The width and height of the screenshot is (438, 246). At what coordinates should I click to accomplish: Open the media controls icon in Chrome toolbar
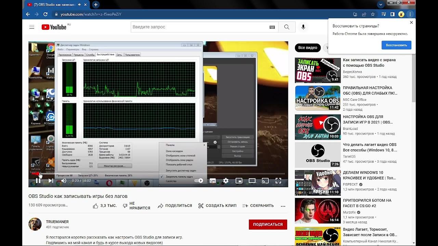pyautogui.click(x=384, y=14)
